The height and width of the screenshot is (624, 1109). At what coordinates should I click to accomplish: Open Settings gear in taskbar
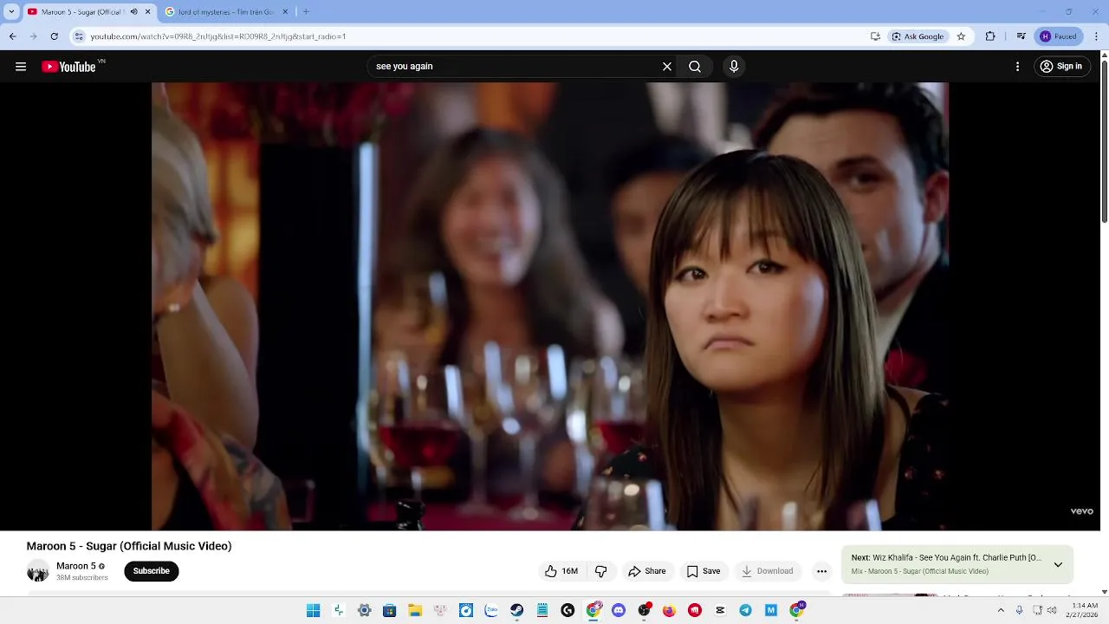tap(365, 611)
